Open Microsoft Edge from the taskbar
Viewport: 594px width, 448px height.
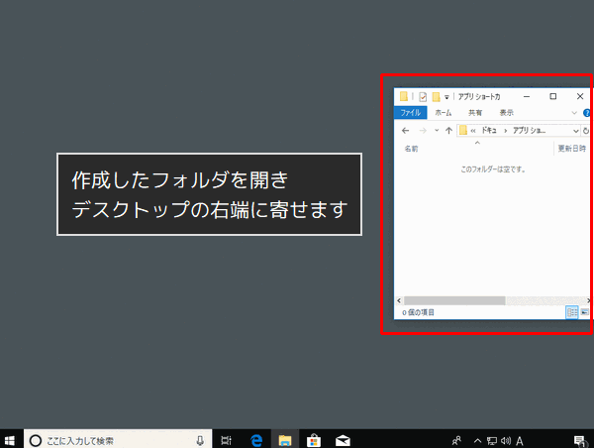255,440
